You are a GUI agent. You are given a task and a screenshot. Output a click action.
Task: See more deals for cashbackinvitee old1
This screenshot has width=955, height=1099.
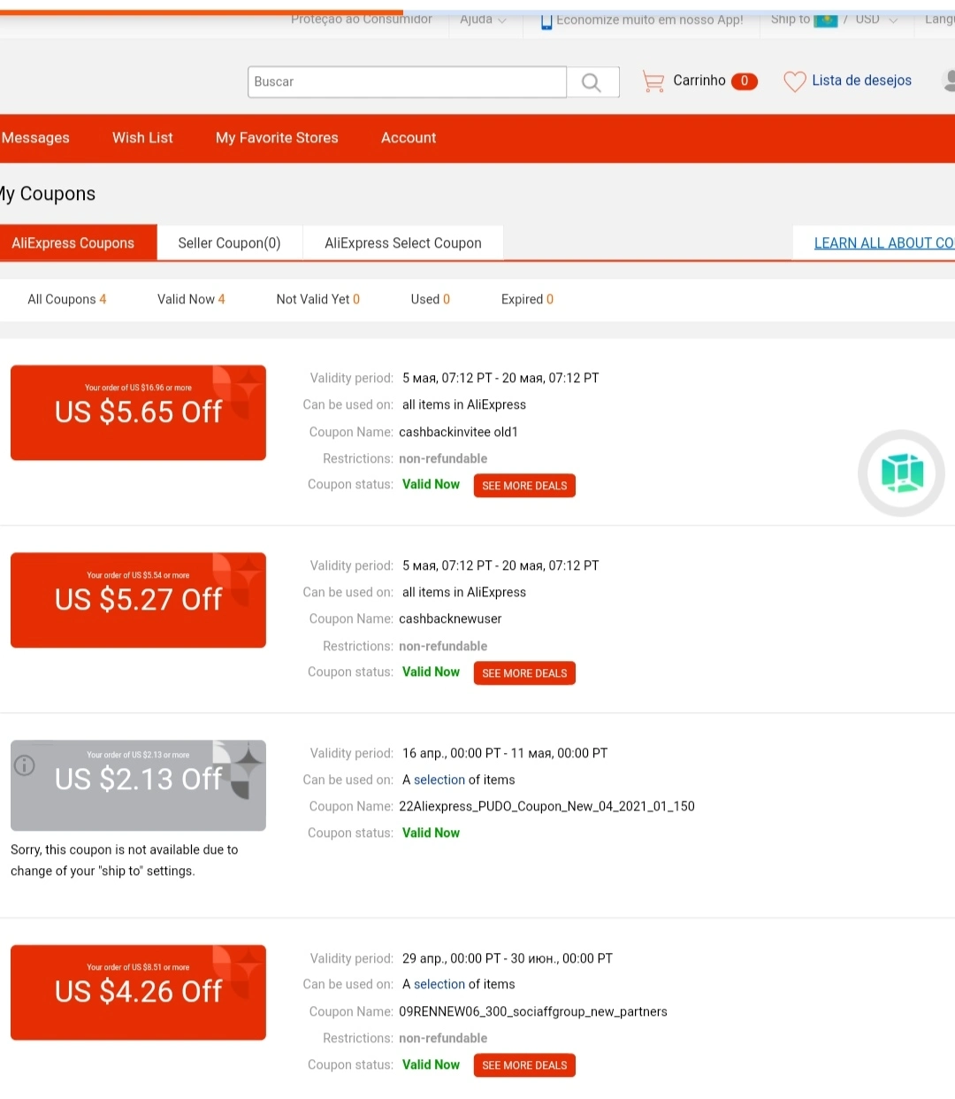[x=524, y=486]
